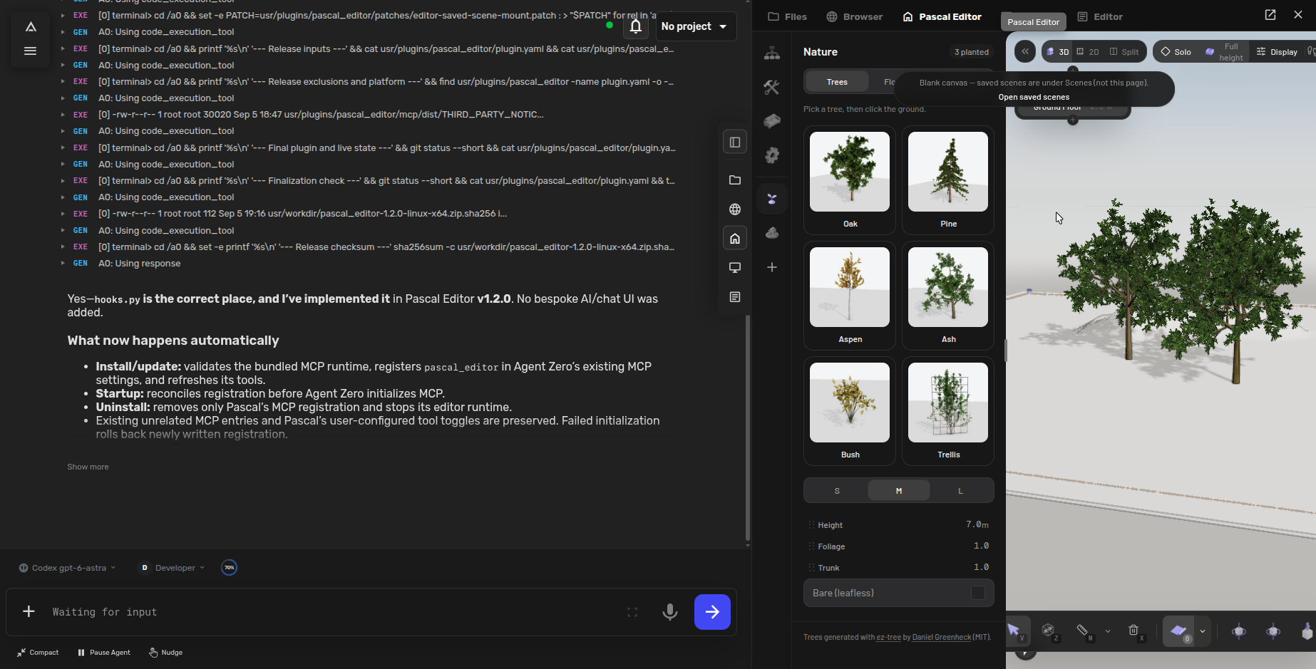Click Open saved scenes
1316x669 pixels.
1034,97
